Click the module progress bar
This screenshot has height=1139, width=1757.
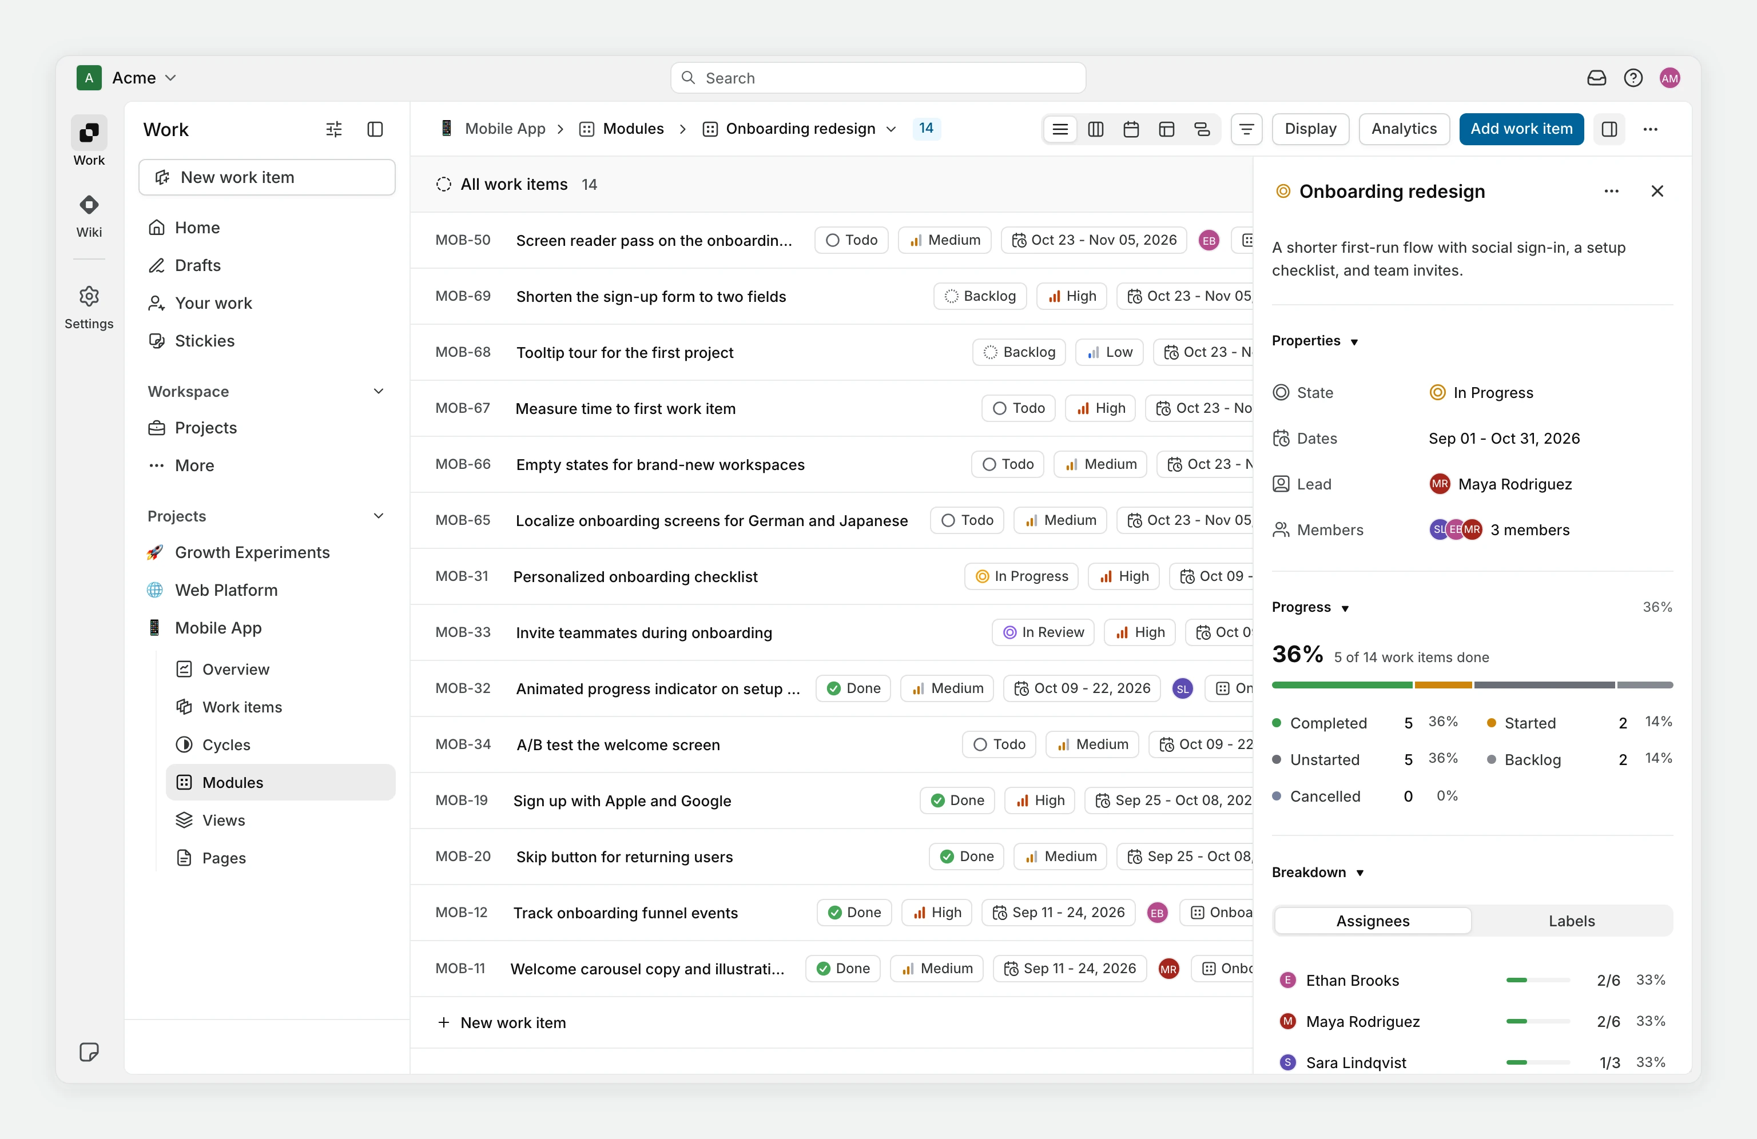pos(1472,686)
